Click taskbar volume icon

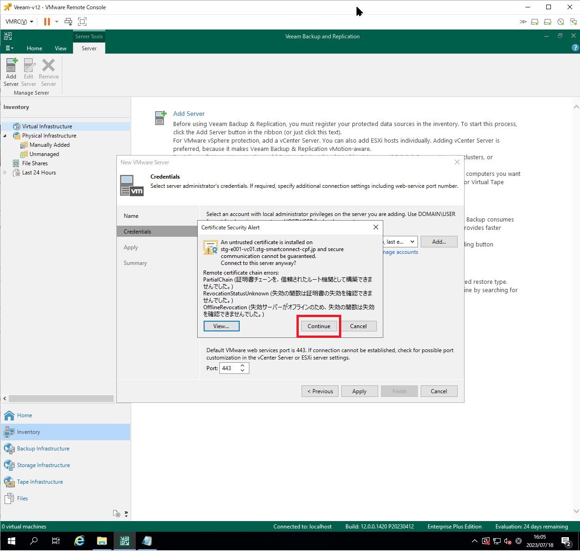pos(507,541)
